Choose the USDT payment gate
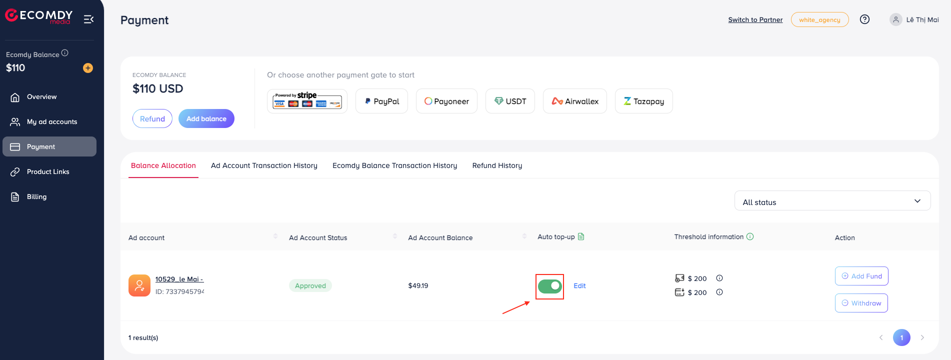The height and width of the screenshot is (360, 951). pyautogui.click(x=510, y=101)
